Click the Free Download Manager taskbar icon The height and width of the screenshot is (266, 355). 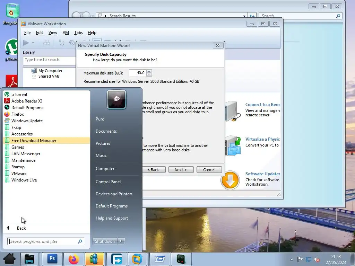116,259
